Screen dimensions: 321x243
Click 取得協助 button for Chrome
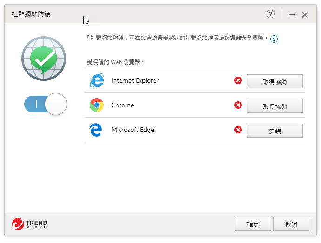pyautogui.click(x=274, y=106)
